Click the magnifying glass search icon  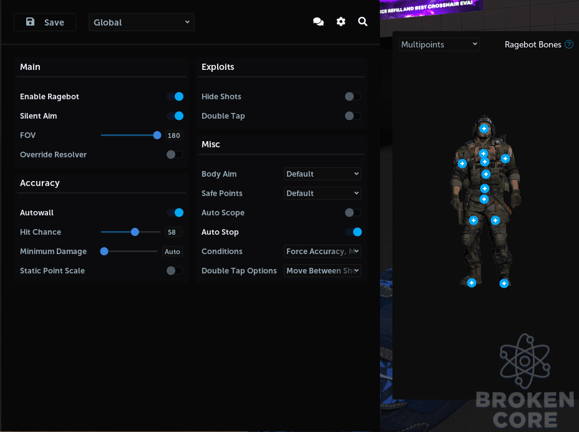[x=362, y=22]
